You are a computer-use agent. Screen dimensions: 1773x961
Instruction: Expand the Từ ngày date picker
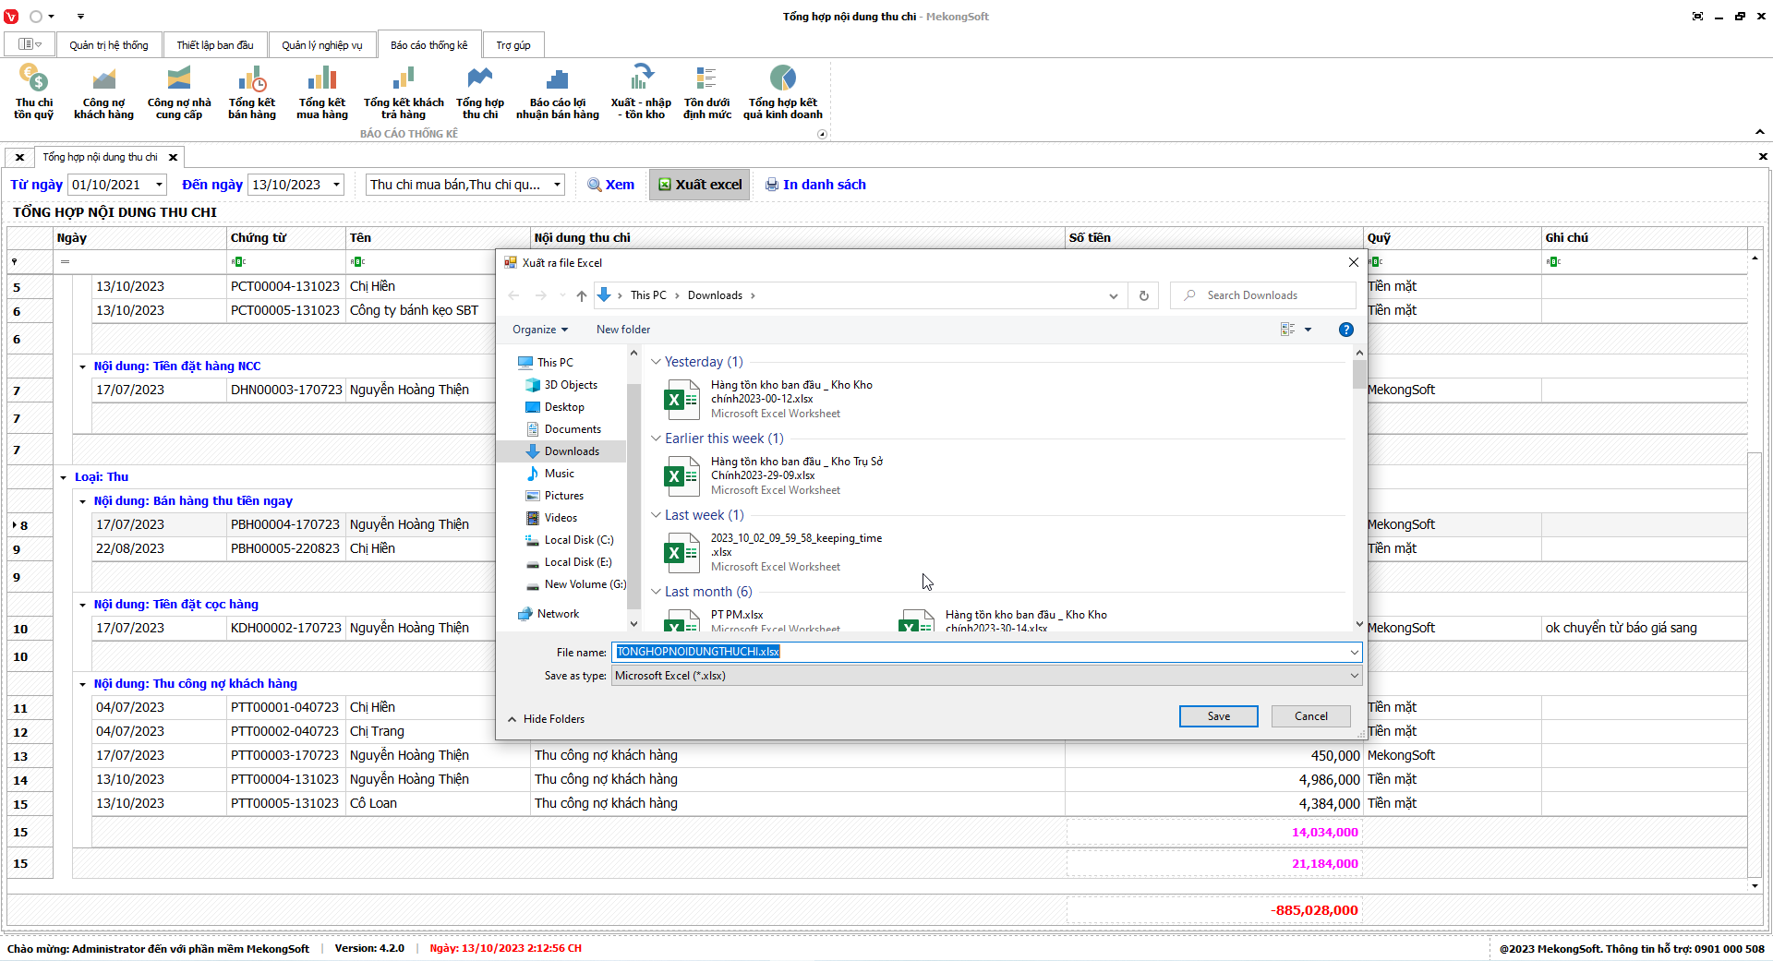(159, 185)
